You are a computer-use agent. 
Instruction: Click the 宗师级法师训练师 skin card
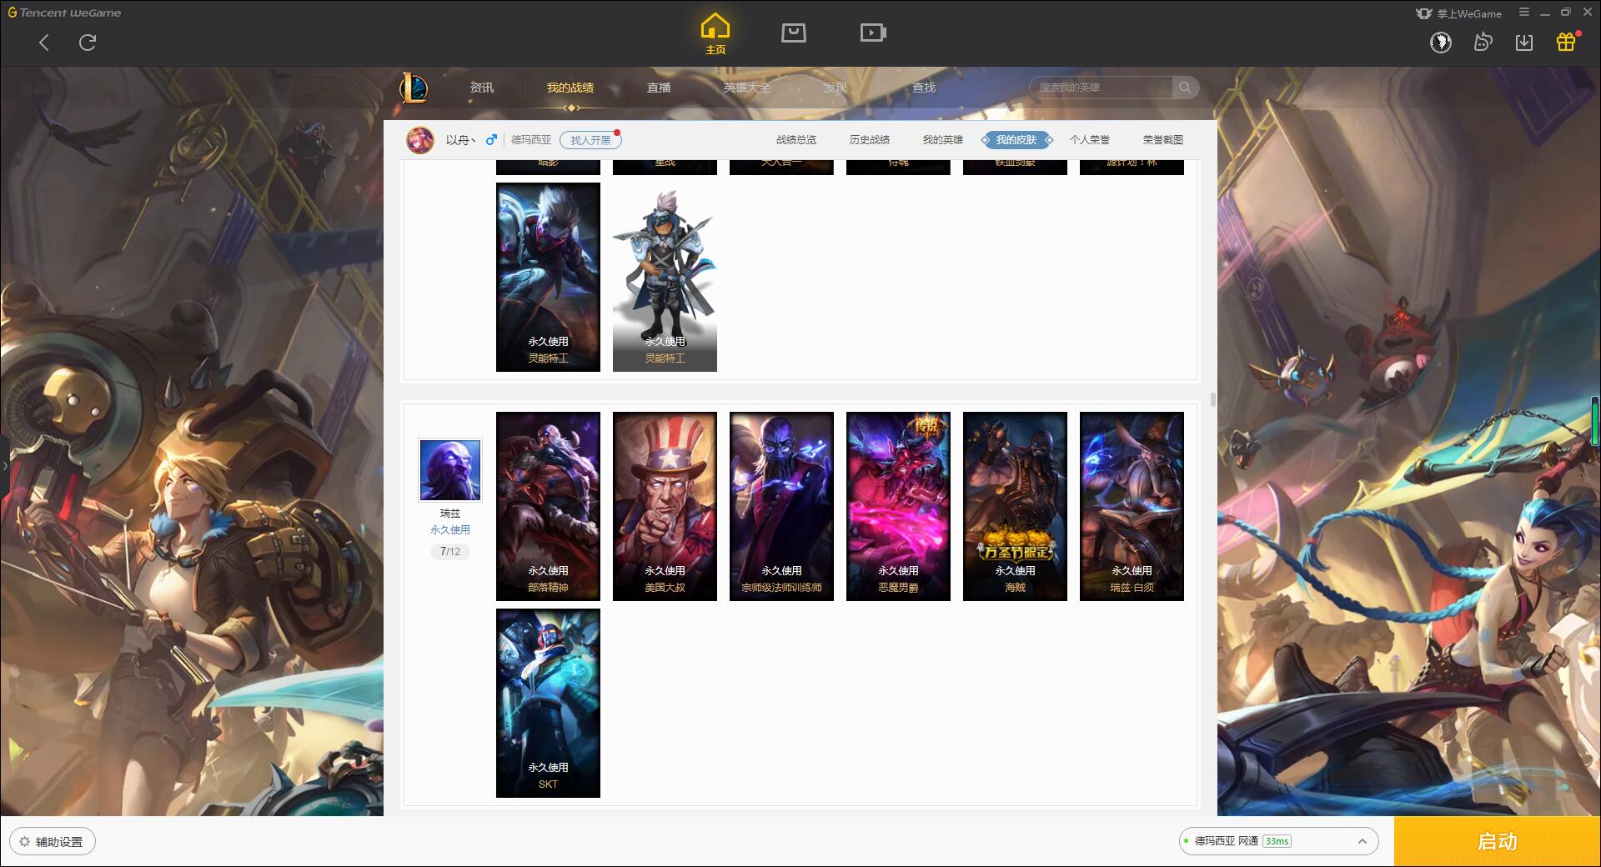click(781, 506)
